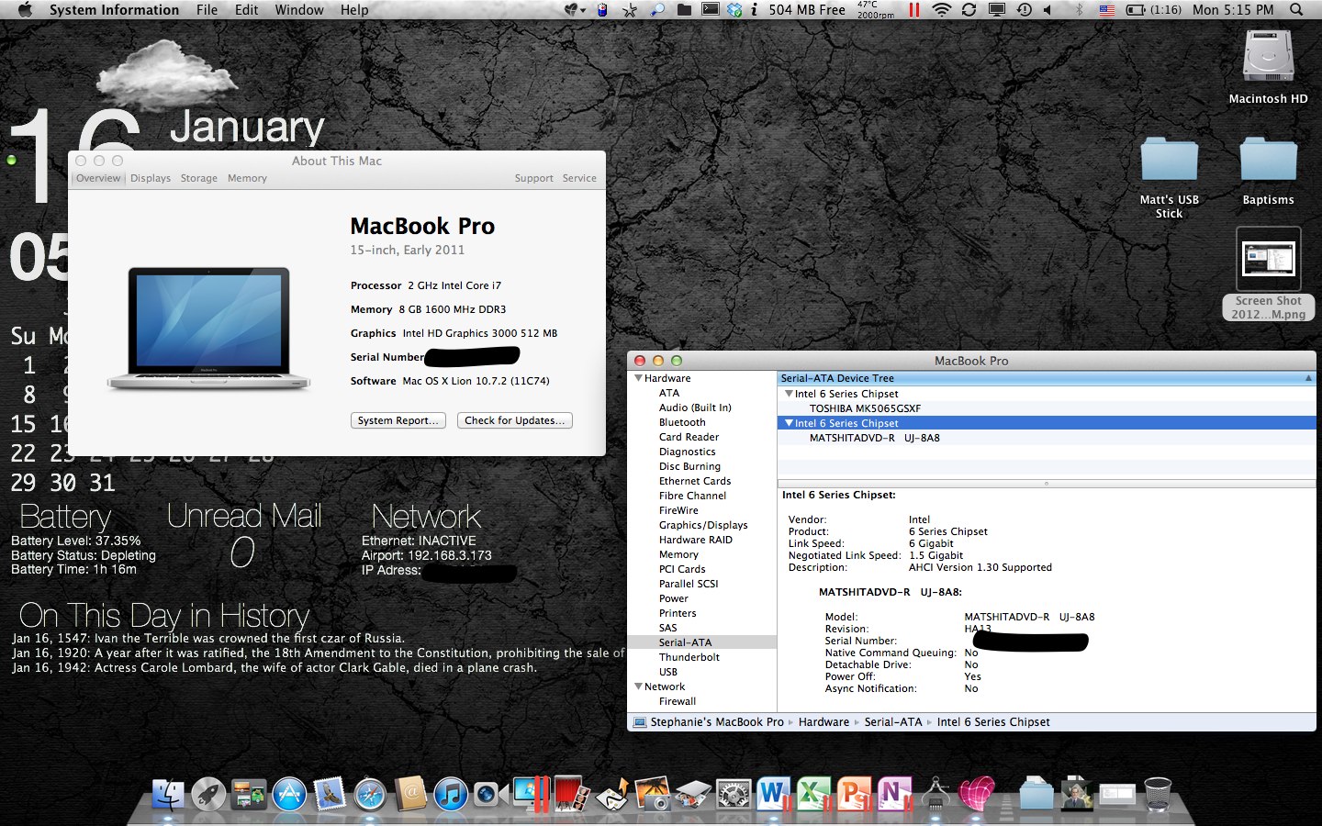
Task: Launch Launchpad rocket icon in Dock
Action: [208, 794]
